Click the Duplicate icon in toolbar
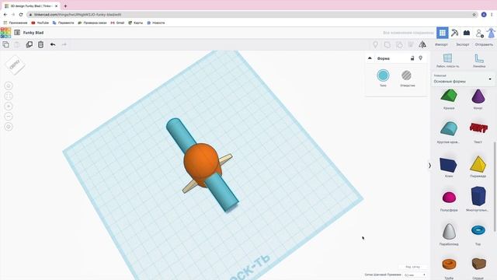Image resolution: width=497 pixels, height=280 pixels. click(x=30, y=44)
